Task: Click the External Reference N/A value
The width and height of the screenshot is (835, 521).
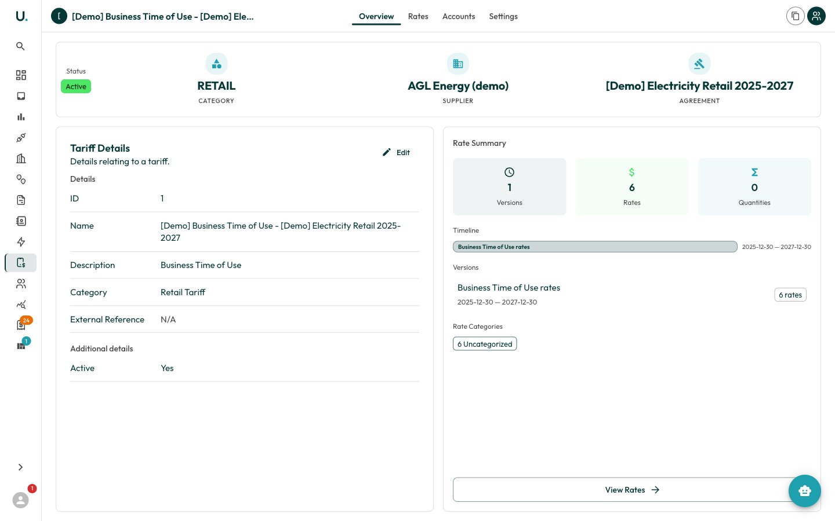Action: point(168,320)
